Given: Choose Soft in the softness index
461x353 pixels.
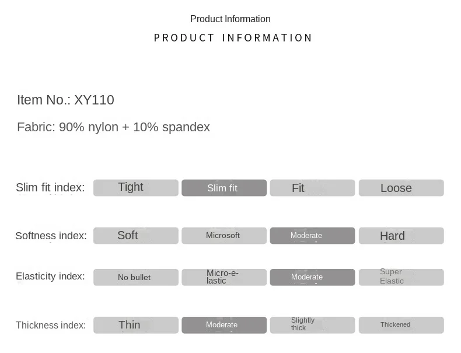Looking at the screenshot, I should (136, 236).
